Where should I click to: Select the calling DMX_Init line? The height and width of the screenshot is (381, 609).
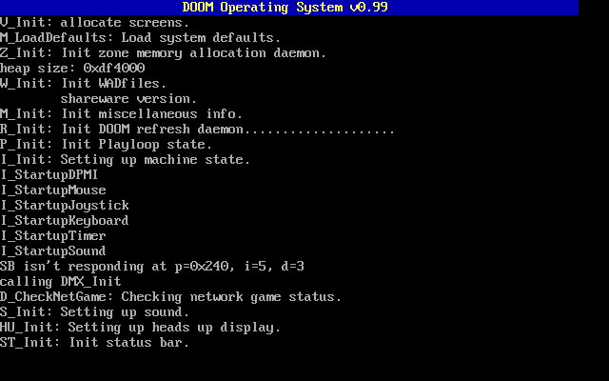[x=61, y=281]
